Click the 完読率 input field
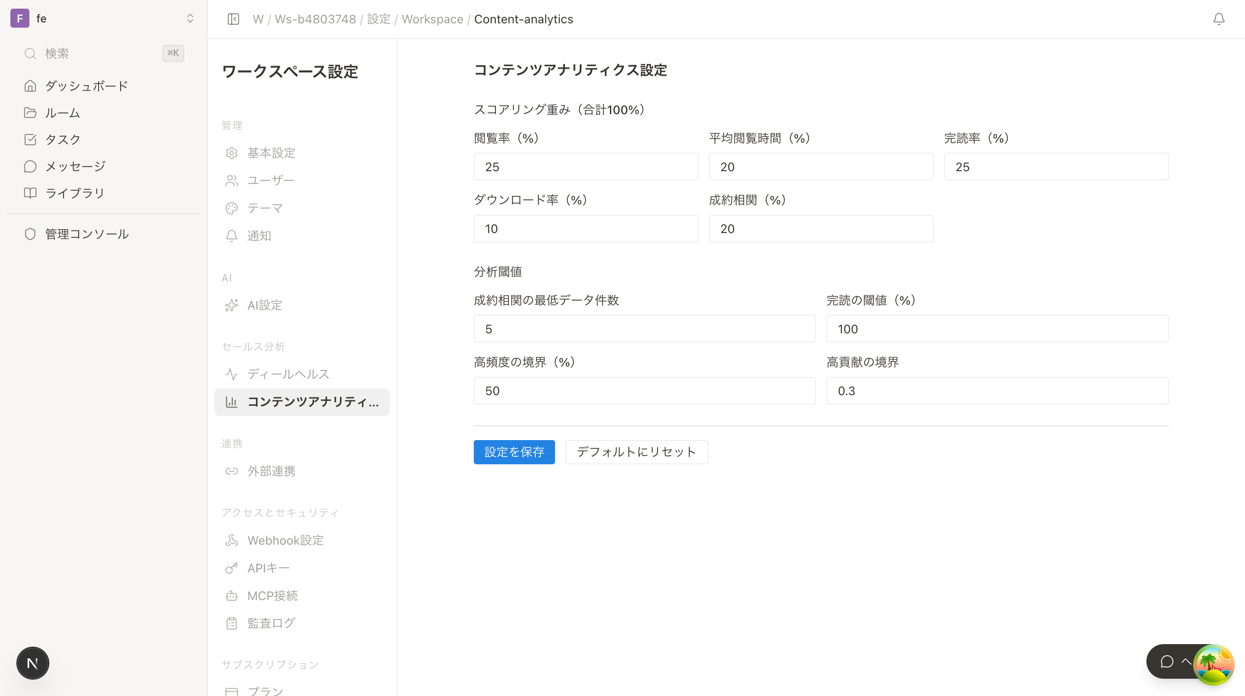 pyautogui.click(x=1056, y=167)
